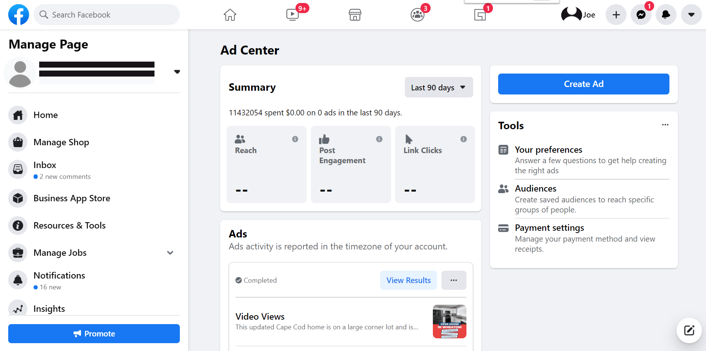Click View Results on the completed ad

(408, 280)
